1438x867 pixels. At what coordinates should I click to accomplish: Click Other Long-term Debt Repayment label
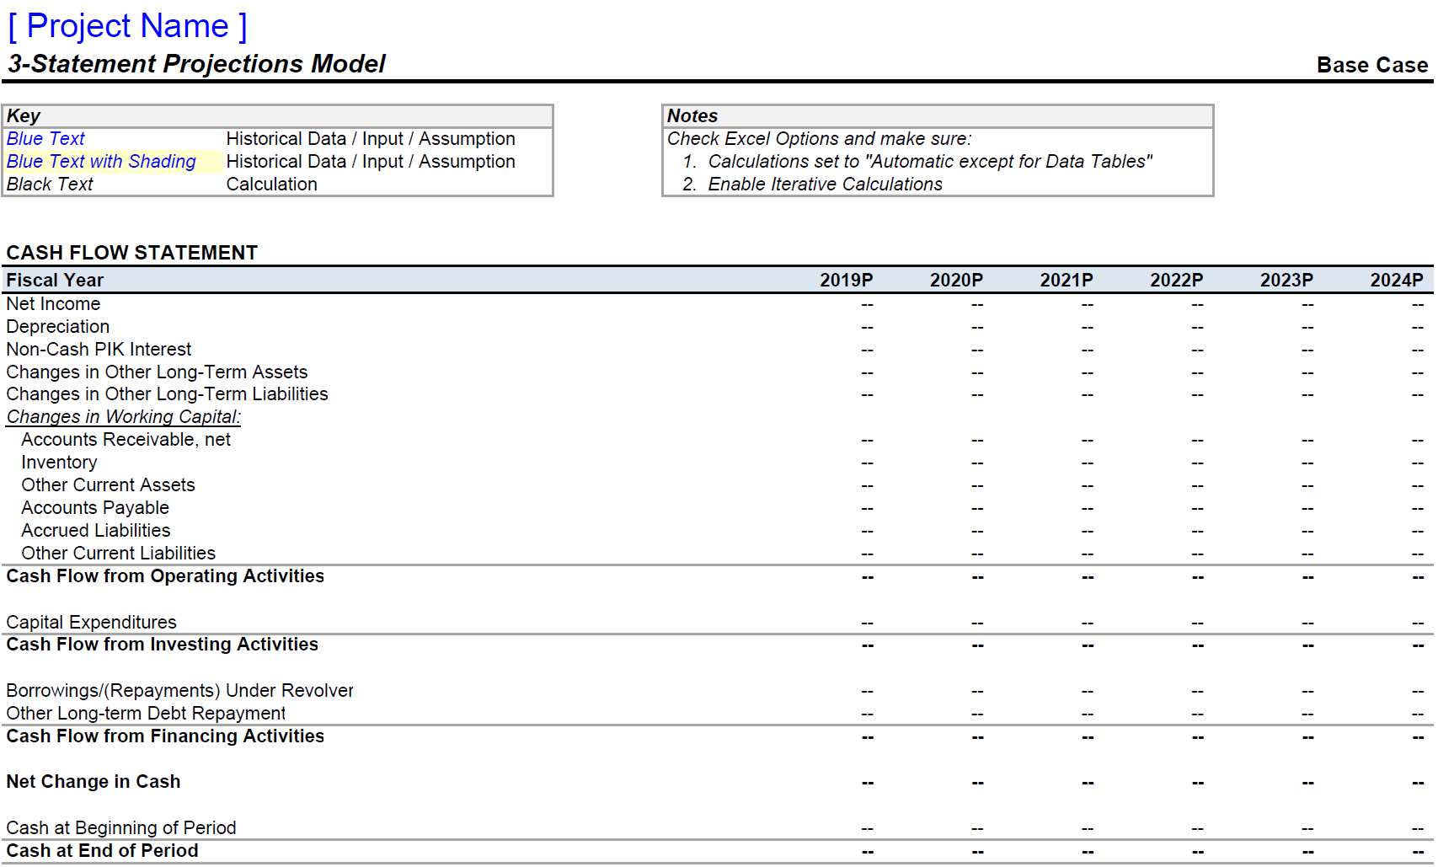pos(146,714)
